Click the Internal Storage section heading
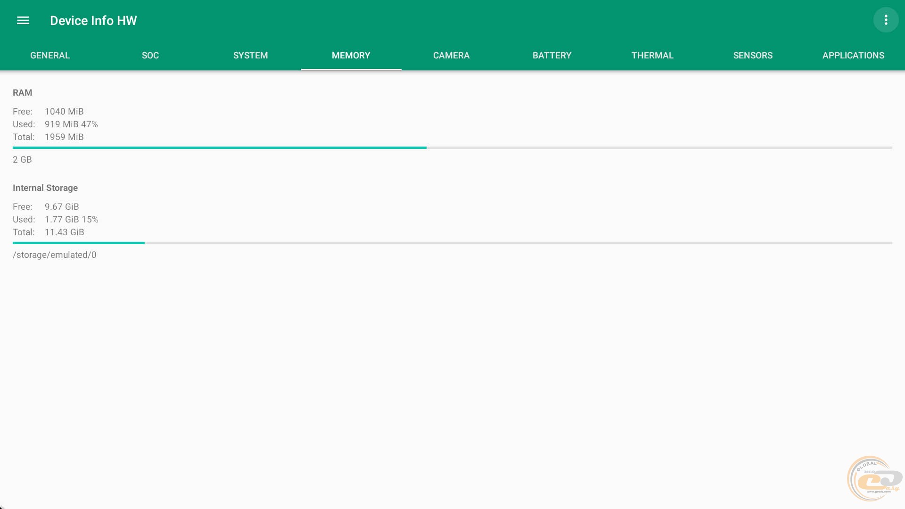This screenshot has width=905, height=509. pyautogui.click(x=45, y=188)
